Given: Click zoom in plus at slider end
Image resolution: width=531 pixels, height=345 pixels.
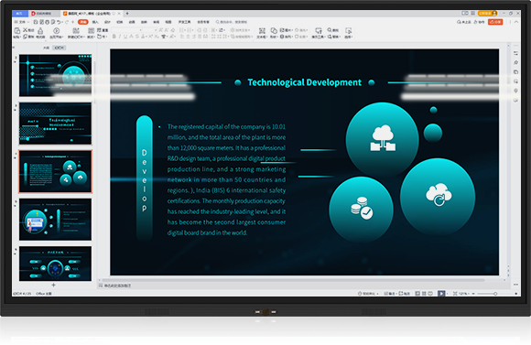Looking at the screenshot, I should (x=516, y=294).
